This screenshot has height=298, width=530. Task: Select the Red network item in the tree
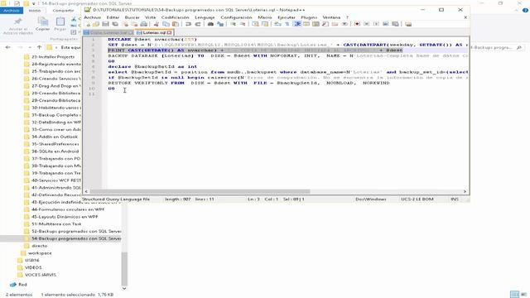tap(22, 285)
